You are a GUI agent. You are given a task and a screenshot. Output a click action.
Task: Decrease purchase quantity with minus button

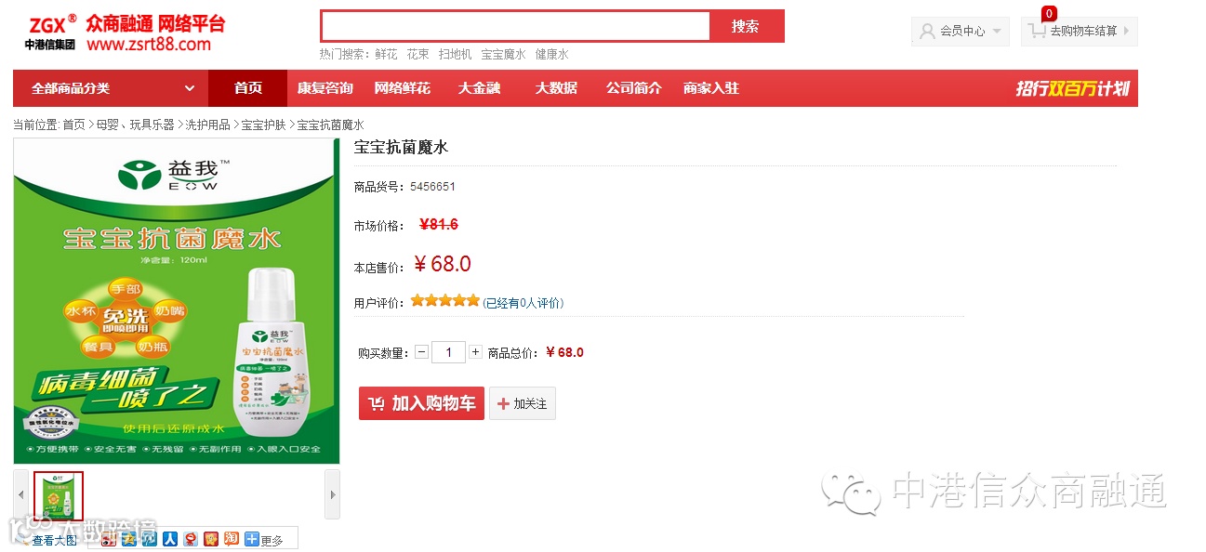pyautogui.click(x=422, y=352)
